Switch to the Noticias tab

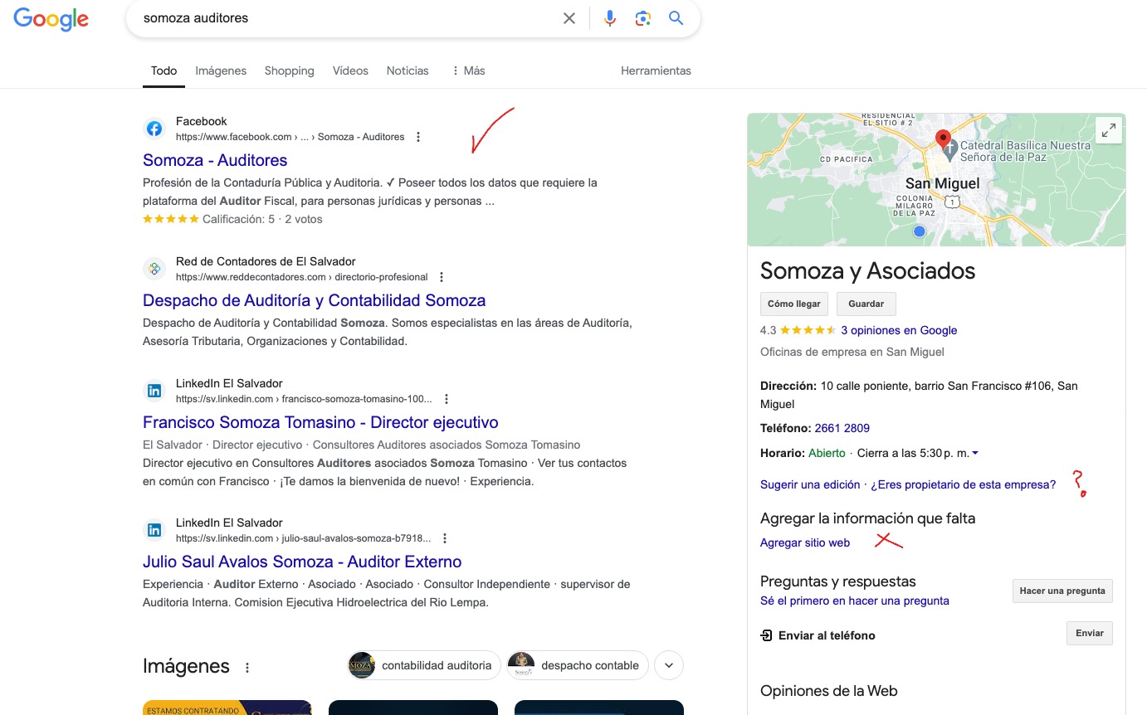click(x=408, y=71)
